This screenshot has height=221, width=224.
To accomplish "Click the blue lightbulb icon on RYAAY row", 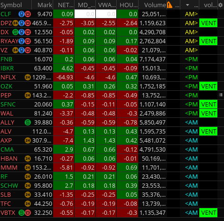I will 21,41.
